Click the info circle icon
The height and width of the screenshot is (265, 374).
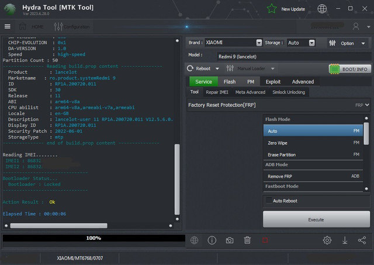[x=212, y=240]
